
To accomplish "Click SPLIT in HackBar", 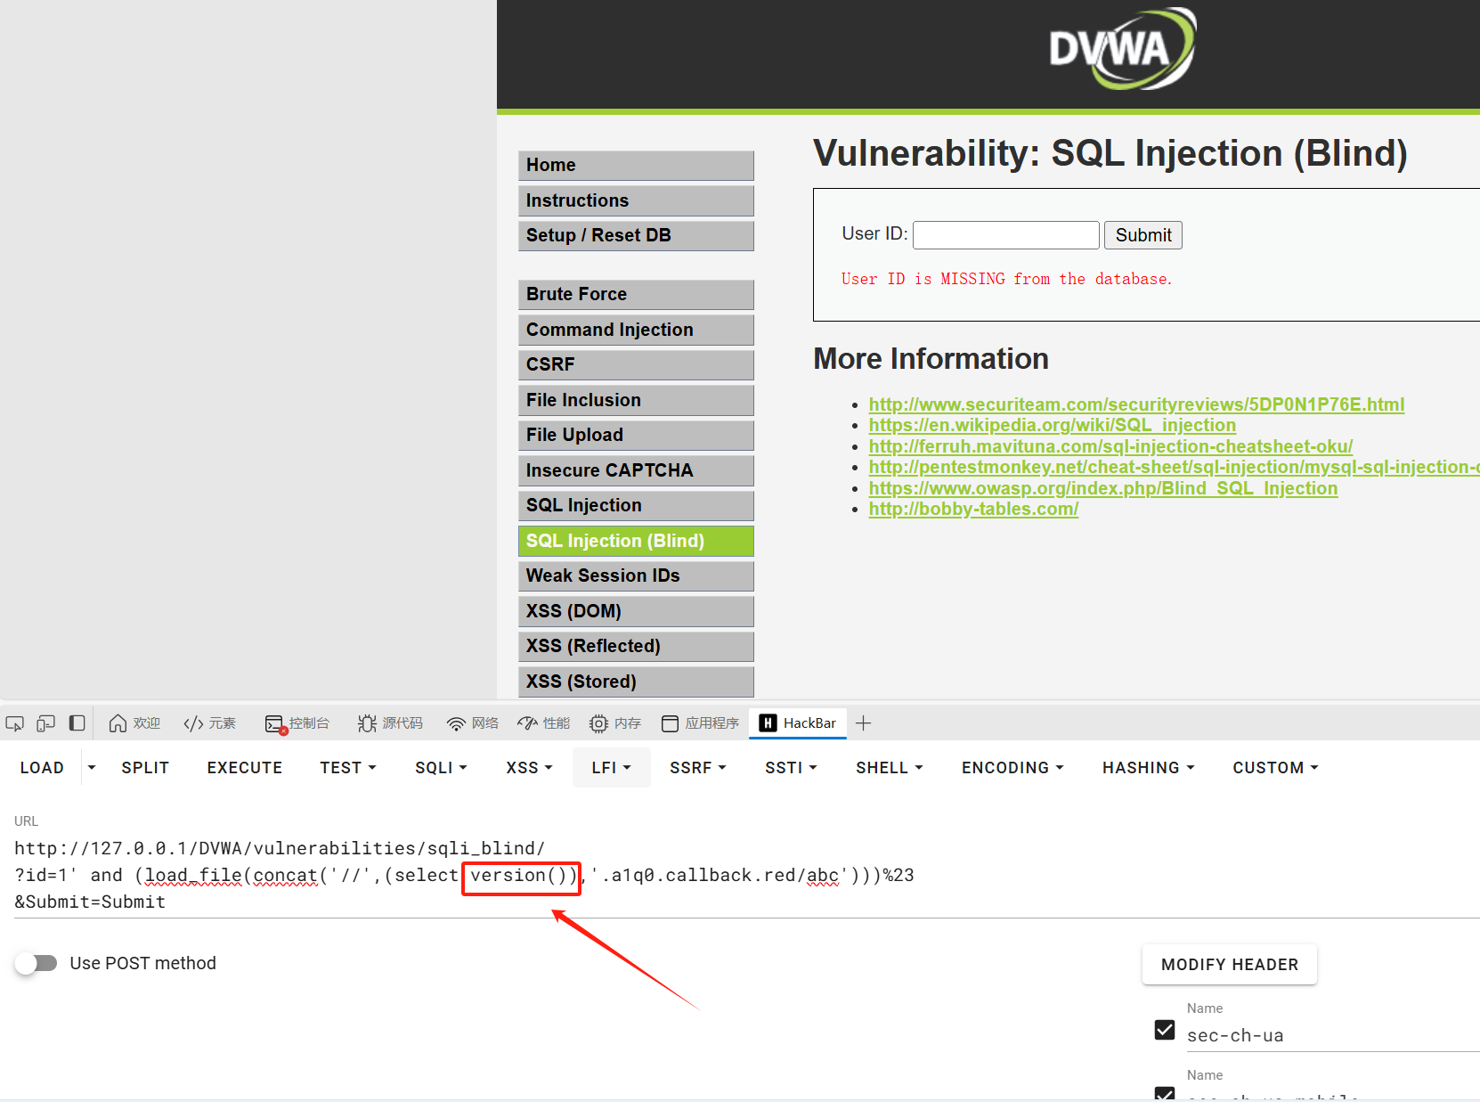I will point(145,768).
